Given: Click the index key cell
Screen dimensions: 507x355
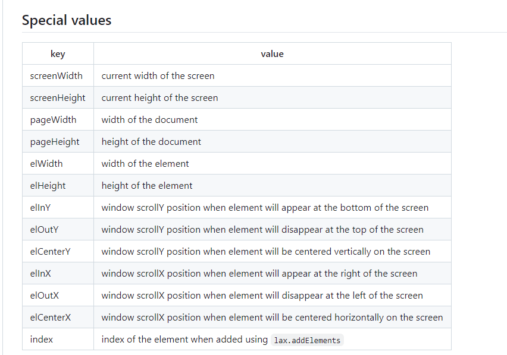Looking at the screenshot, I should (58, 339).
